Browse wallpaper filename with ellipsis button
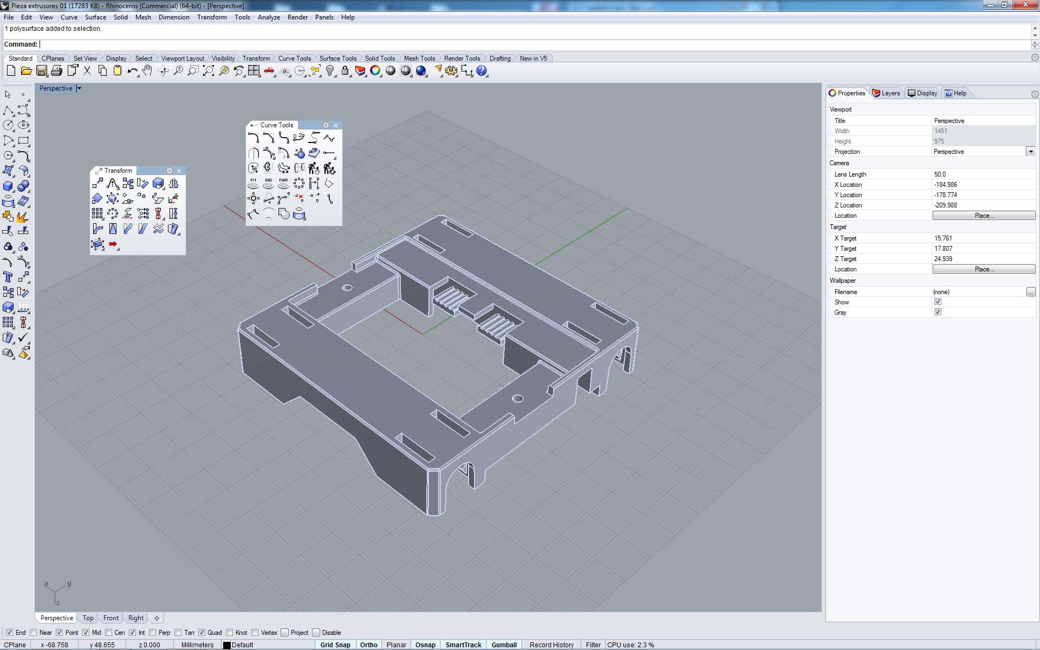 [x=1030, y=292]
